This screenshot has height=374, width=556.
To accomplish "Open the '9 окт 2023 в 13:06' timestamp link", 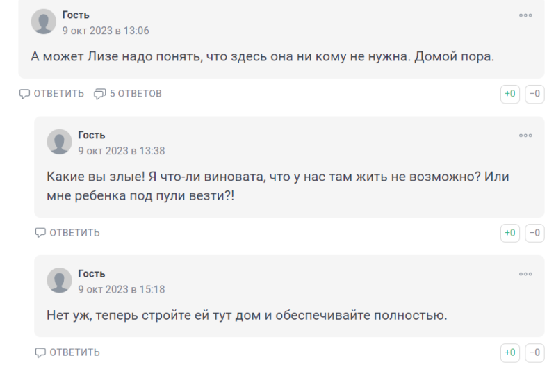I will pos(106,31).
